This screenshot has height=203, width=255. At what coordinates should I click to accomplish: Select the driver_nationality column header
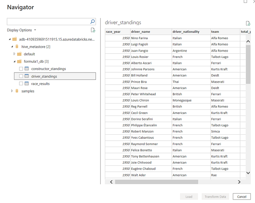(191, 32)
